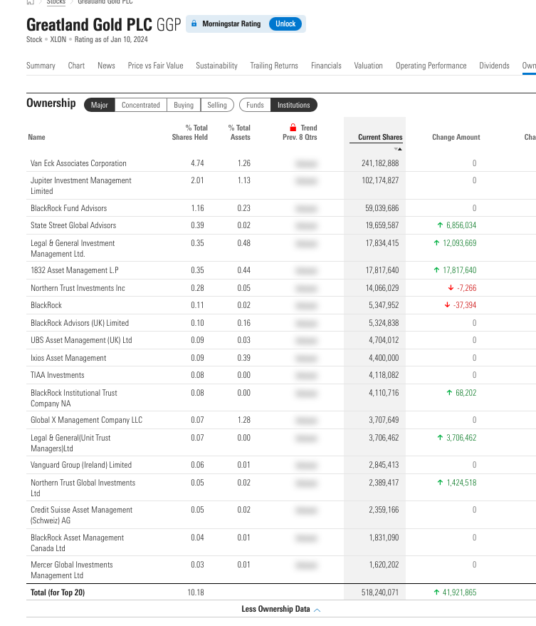Click the home icon in breadcrumb
Screen dimensions: 536x626
31,2
